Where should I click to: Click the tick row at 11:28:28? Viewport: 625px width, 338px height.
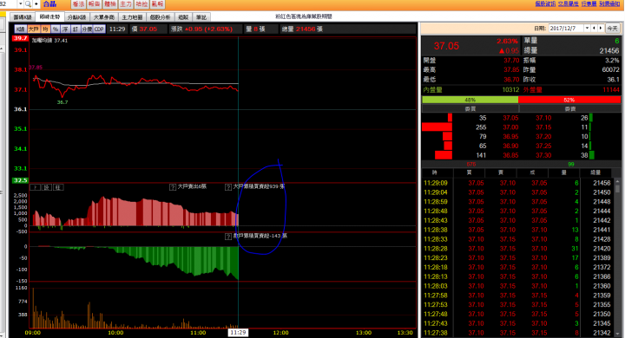coord(517,249)
